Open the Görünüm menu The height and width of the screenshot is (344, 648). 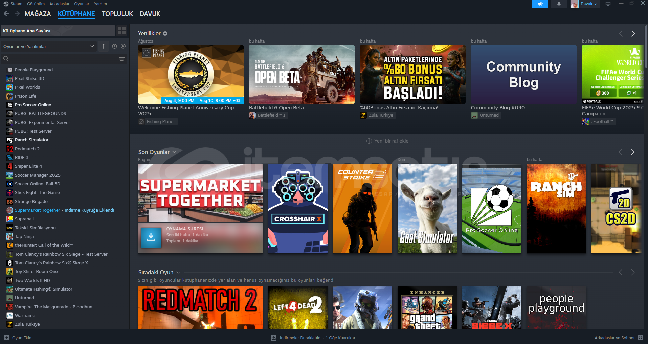(36, 4)
